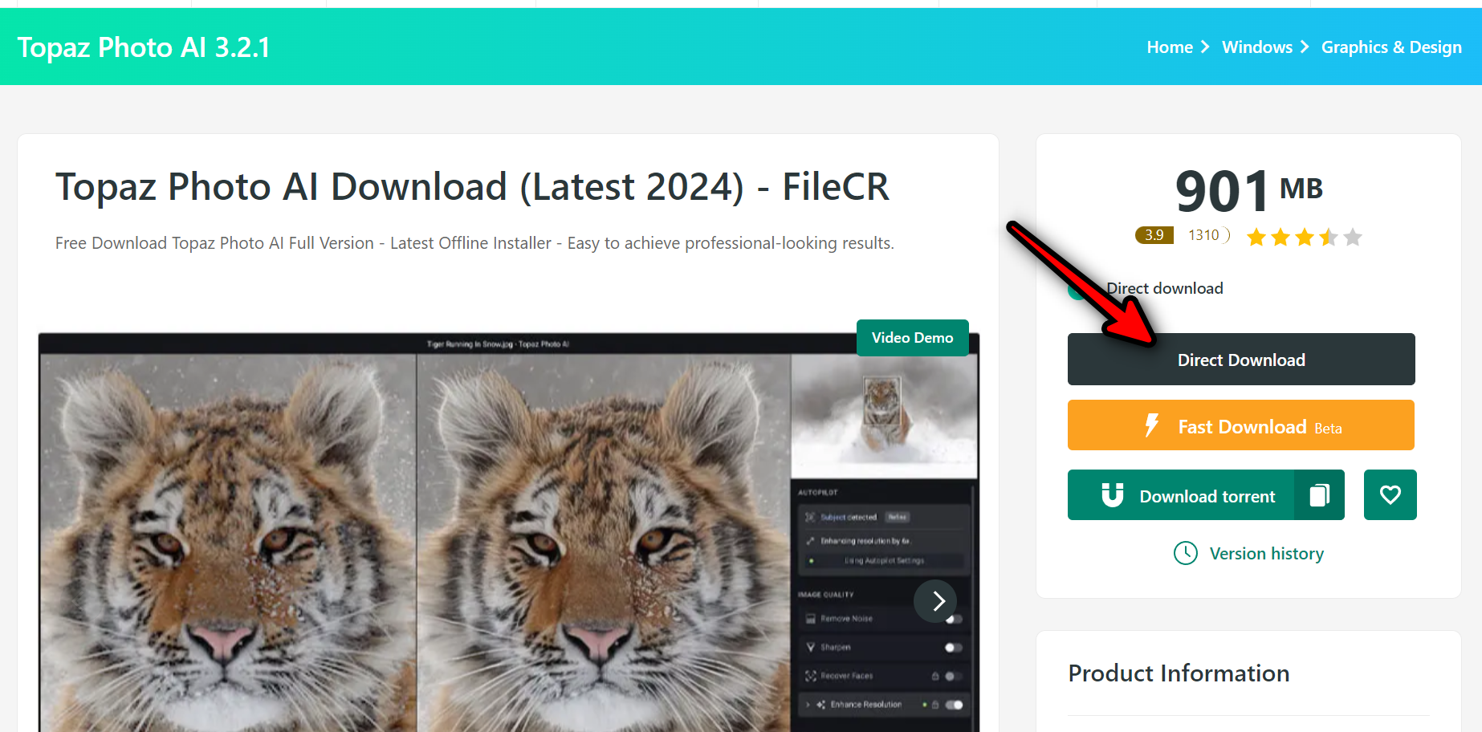The image size is (1482, 732).
Task: Click the tiger screenshot image
Action: click(509, 532)
